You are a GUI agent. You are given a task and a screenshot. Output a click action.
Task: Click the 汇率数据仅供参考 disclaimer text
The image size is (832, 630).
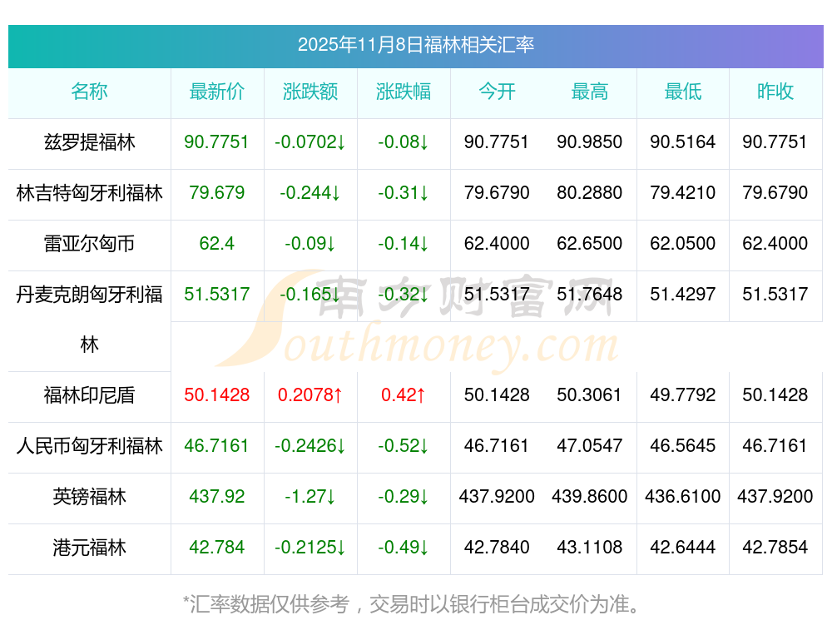412,603
